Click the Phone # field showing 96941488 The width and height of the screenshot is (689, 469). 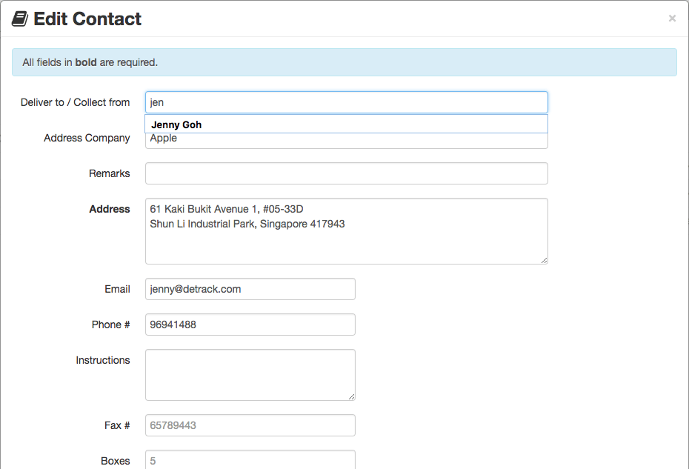250,325
